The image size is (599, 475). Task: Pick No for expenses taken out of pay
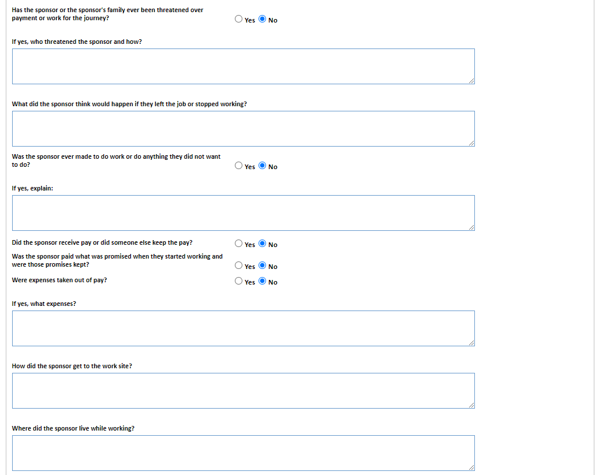tap(263, 281)
